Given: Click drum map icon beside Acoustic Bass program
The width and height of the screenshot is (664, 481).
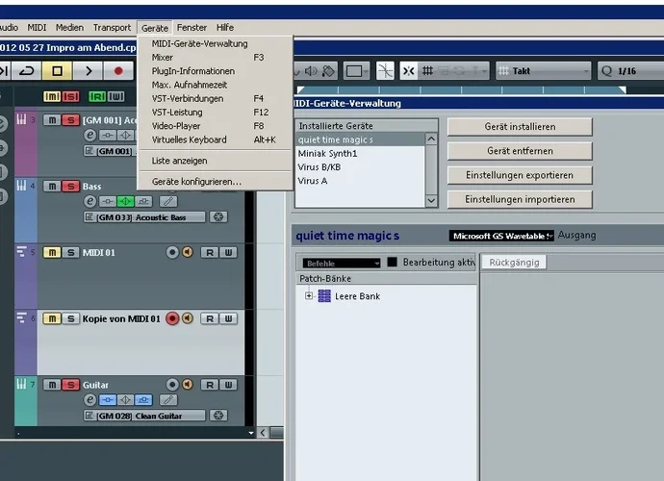Looking at the screenshot, I should pyautogui.click(x=218, y=216).
